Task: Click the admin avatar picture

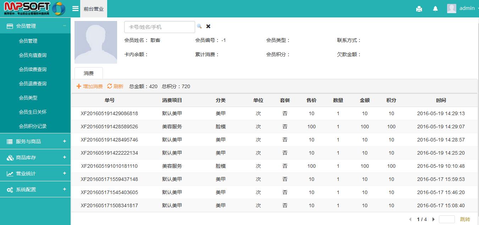Action: tap(451, 8)
